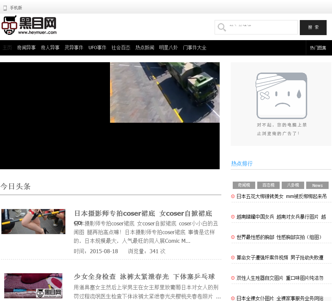The image size is (332, 301).
Task: Open the 门事件大全 menu item
Action: click(x=195, y=48)
